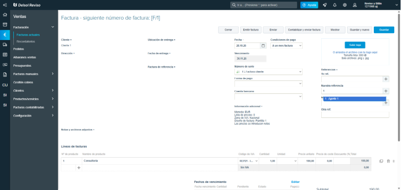The height and width of the screenshot is (190, 401).
Task: Click Editar link for Fechas de vencimiento
Action: click(x=295, y=182)
